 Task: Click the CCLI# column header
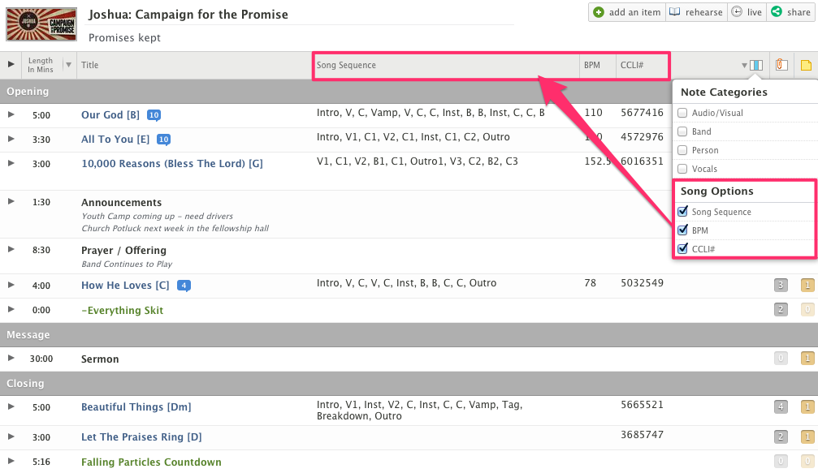(x=632, y=65)
